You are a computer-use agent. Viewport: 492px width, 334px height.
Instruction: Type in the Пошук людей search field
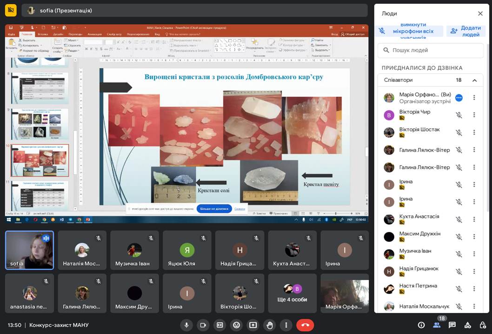click(430, 50)
